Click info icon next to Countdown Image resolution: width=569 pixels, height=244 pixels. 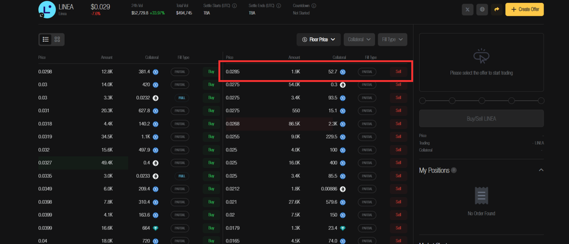coord(314,6)
